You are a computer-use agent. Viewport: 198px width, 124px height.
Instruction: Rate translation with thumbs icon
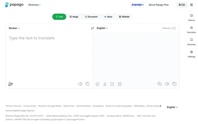pos(160,84)
